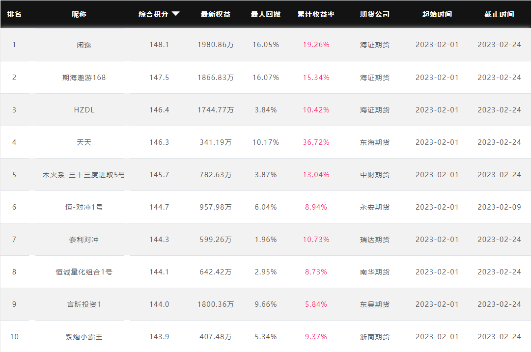
Task: Click the equity value 407.48万
Action: pos(215,337)
